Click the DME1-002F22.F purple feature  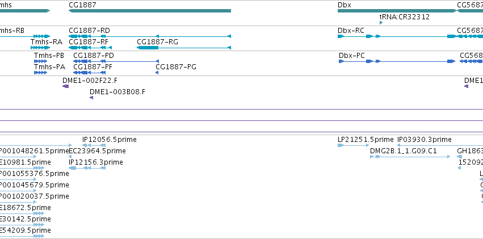click(x=65, y=86)
